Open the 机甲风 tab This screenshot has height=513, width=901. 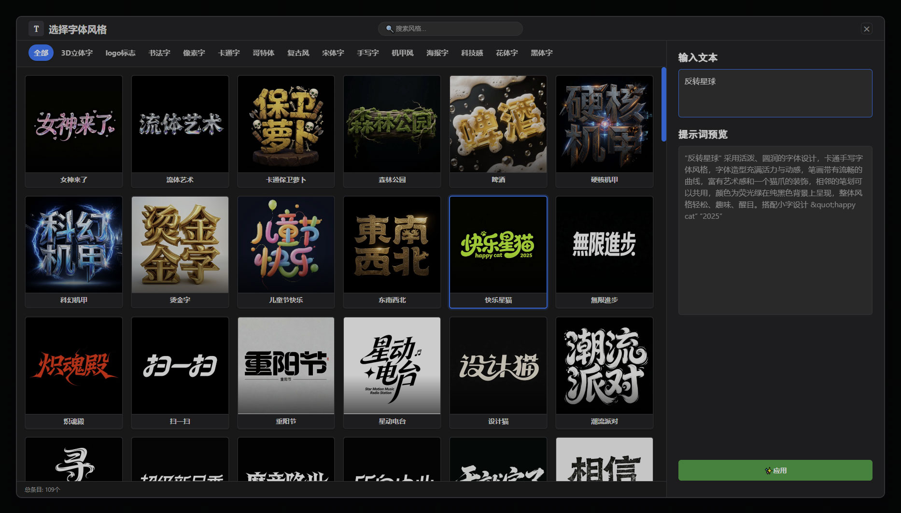coord(403,53)
